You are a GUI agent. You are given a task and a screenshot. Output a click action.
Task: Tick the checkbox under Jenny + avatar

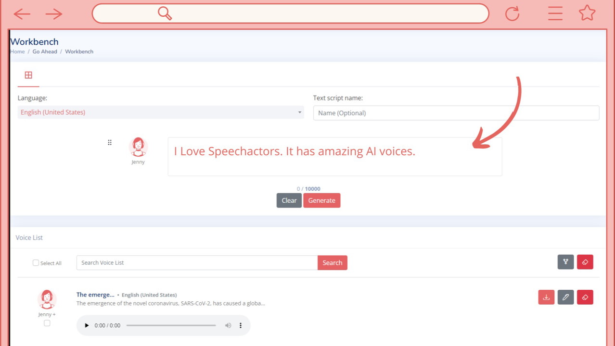coord(47,323)
